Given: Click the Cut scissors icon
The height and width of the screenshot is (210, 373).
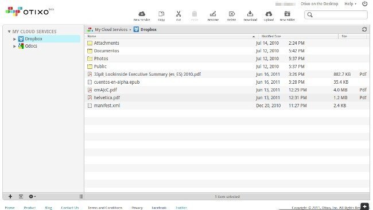Looking at the screenshot, I should pos(178,14).
